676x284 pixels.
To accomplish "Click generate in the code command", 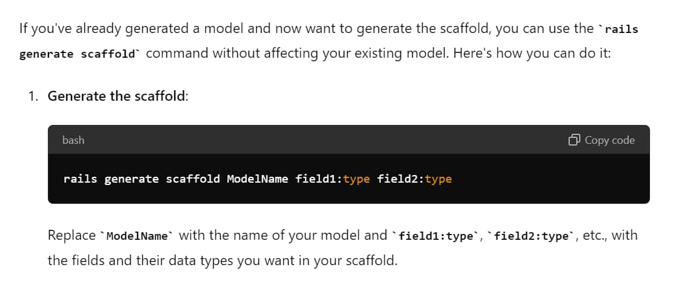I will pos(132,179).
